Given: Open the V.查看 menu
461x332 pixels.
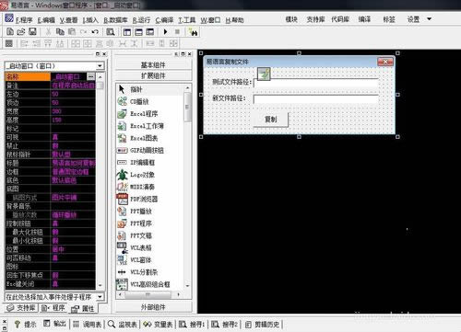Looking at the screenshot, I should click(x=68, y=20).
